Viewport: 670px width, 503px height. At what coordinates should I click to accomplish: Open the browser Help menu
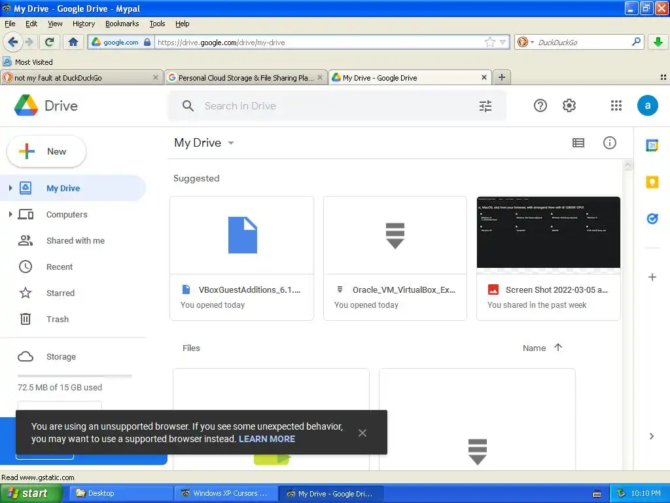pyautogui.click(x=182, y=24)
